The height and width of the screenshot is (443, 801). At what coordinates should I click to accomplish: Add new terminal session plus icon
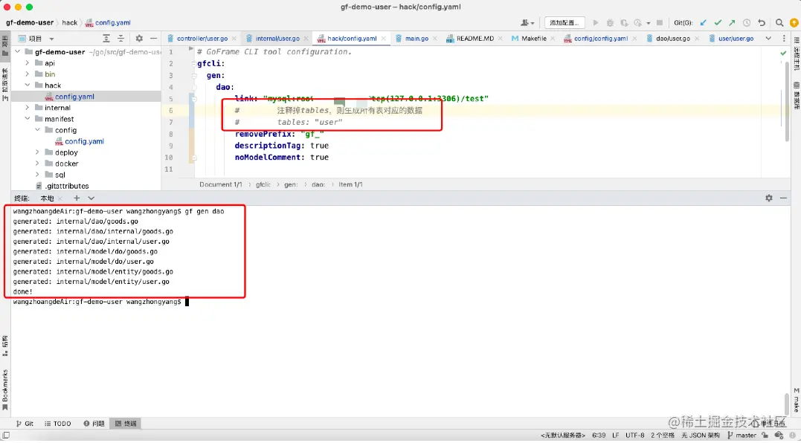pos(77,198)
